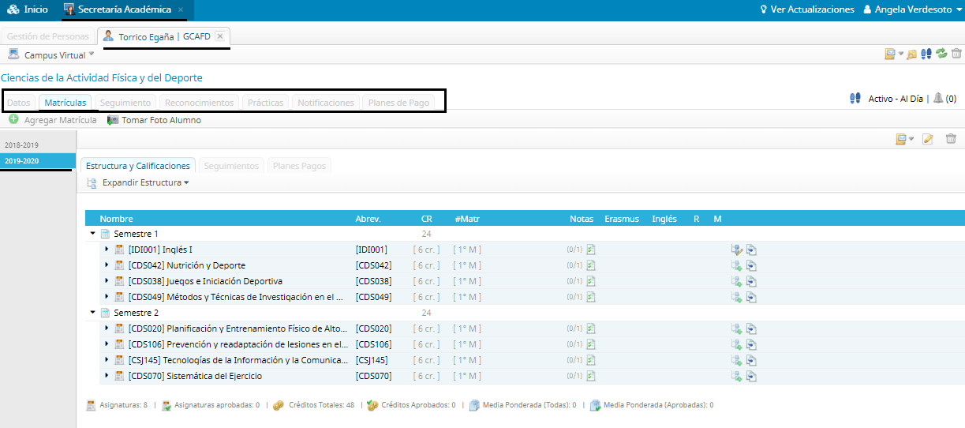Go to the Planes de Pago tab
965x428 pixels.
click(398, 103)
